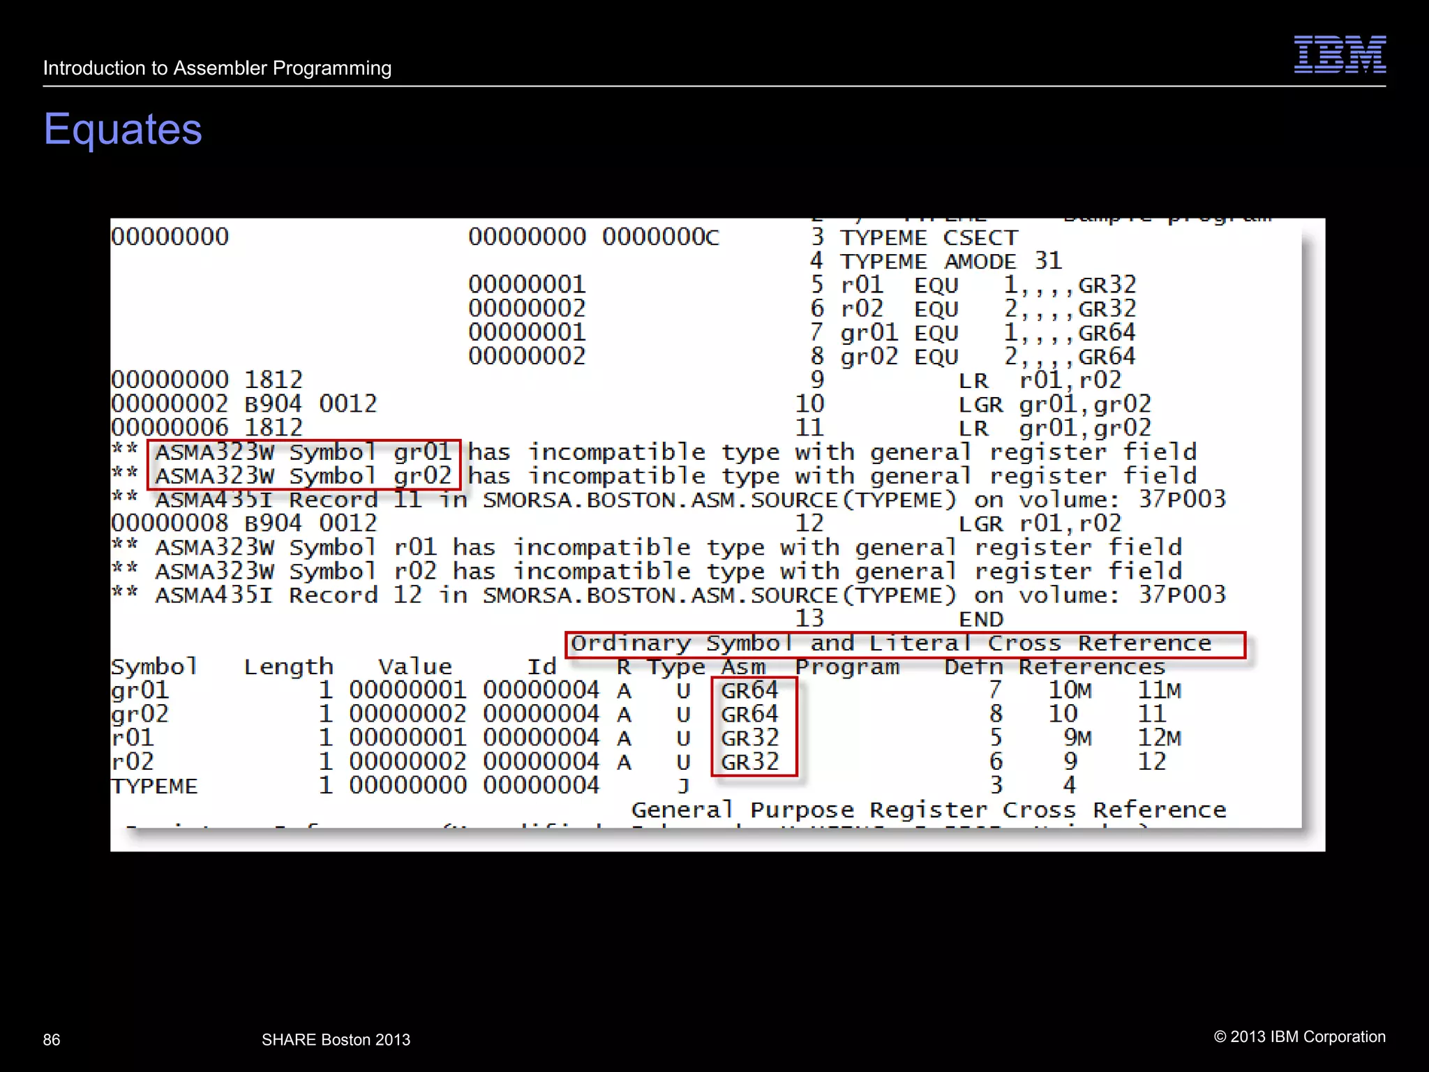
Task: Click 'ASMA435I Record 12' informational message
Action: click(689, 595)
